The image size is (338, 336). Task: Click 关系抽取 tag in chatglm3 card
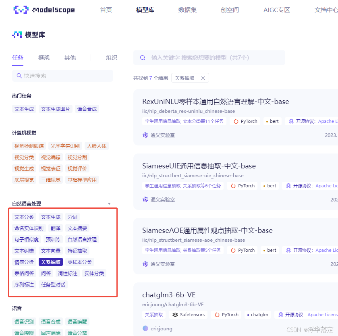tap(154, 315)
